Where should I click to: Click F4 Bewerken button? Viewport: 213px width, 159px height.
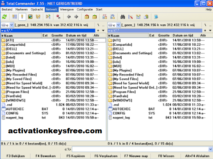(x=46, y=156)
